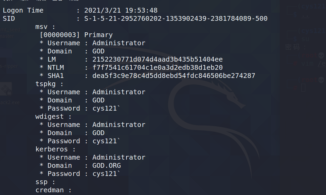Click the GOD.ORG kerberos domain text
Viewport: 326px width, 195px height.
tap(106, 166)
